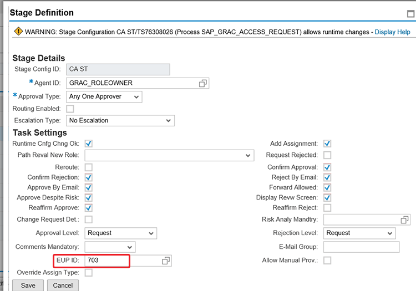The width and height of the screenshot is (416, 291).
Task: Expand the Rejection Level dropdown
Action: pyautogui.click(x=359, y=233)
